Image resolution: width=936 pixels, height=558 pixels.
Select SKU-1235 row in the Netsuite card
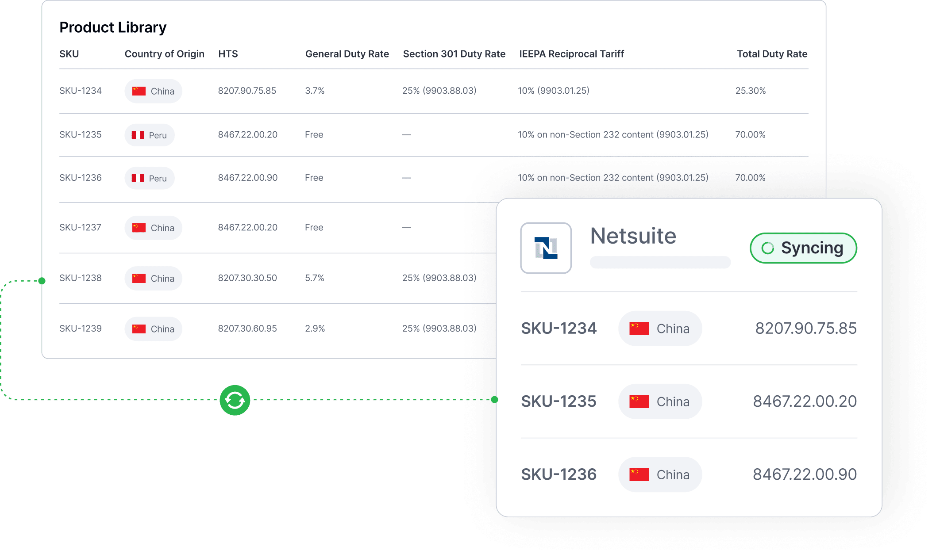pos(559,401)
